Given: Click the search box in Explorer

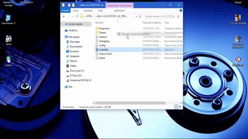Looking at the screenshot, I should 162,16.
